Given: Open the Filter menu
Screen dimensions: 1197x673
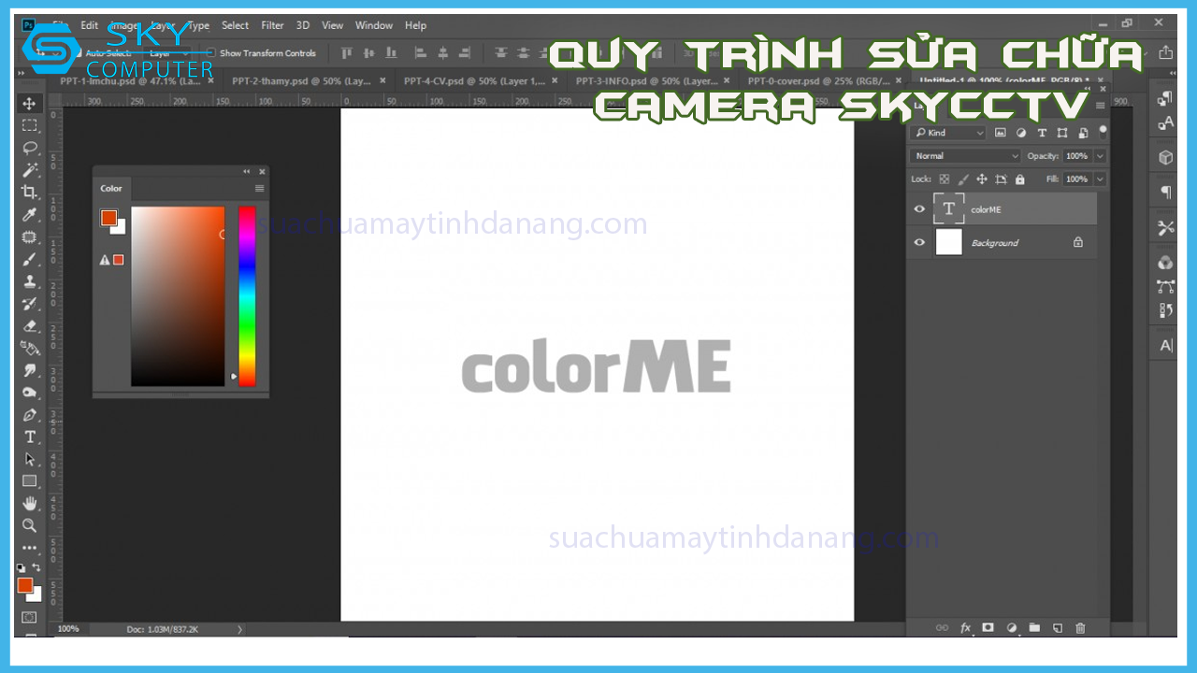Looking at the screenshot, I should 272,25.
